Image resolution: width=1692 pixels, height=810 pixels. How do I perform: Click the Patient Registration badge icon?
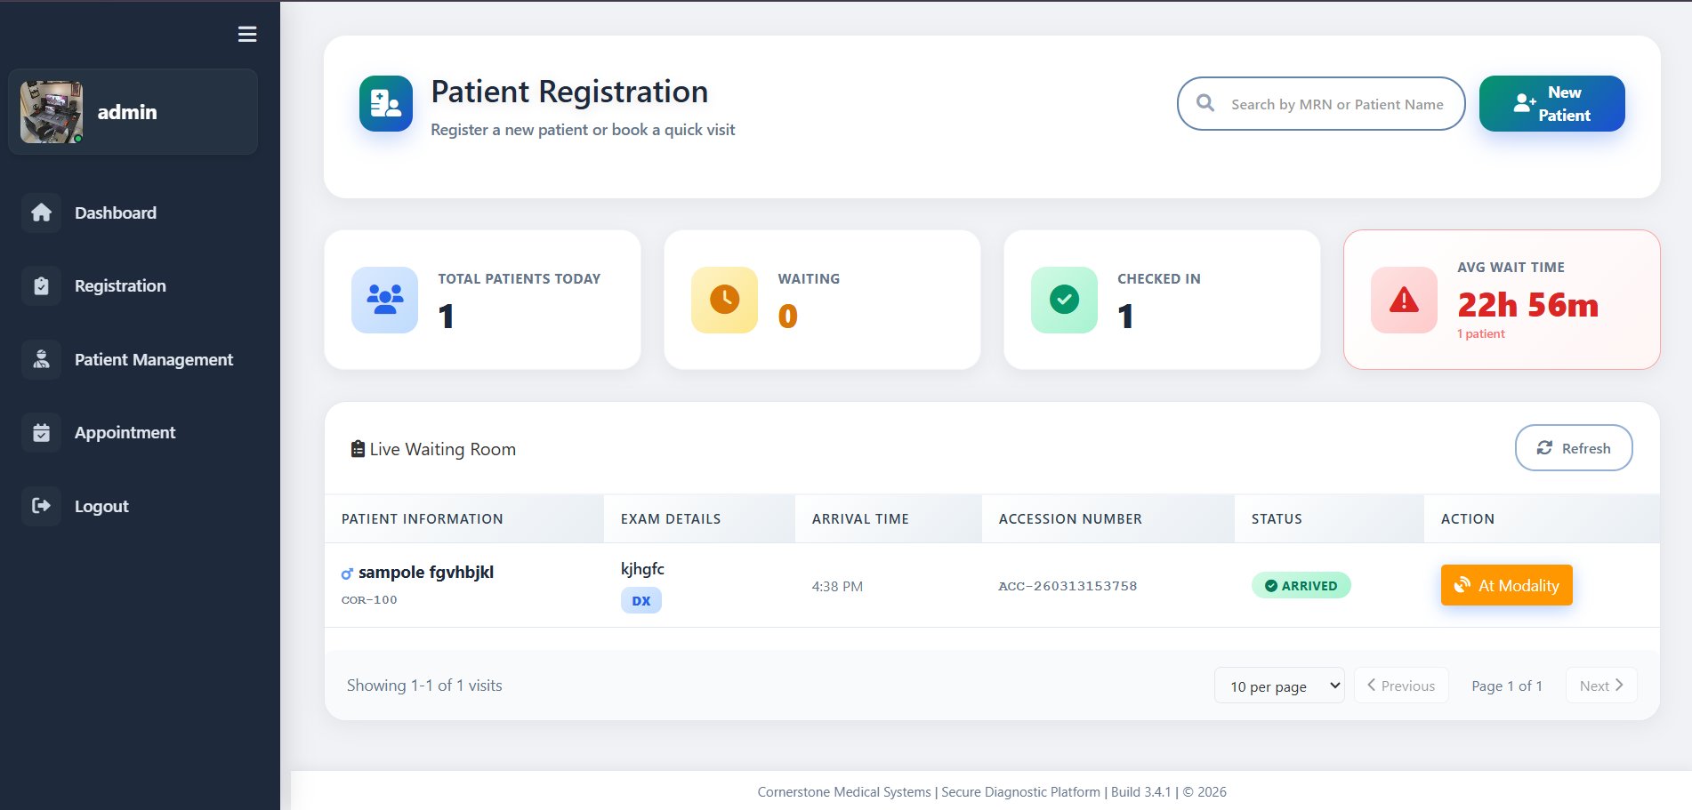click(385, 103)
